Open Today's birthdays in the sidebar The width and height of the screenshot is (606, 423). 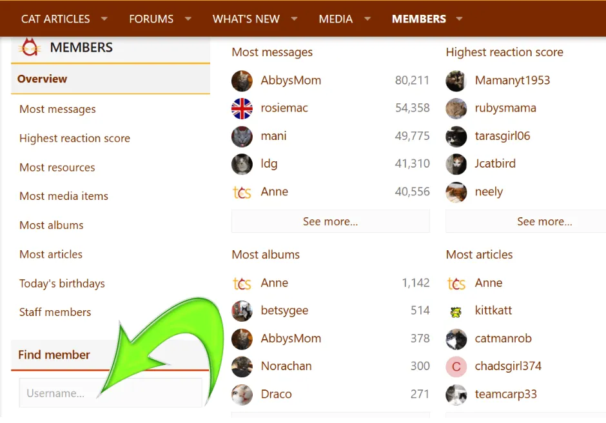pyautogui.click(x=62, y=284)
